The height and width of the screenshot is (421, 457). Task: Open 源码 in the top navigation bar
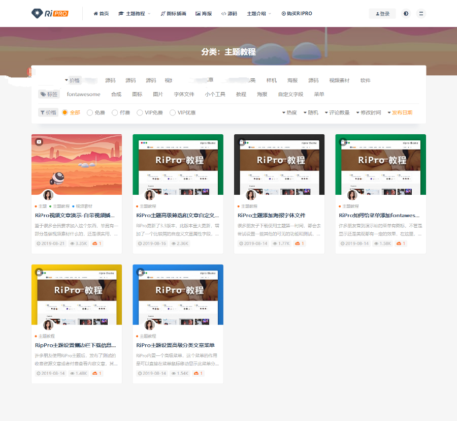(x=229, y=13)
